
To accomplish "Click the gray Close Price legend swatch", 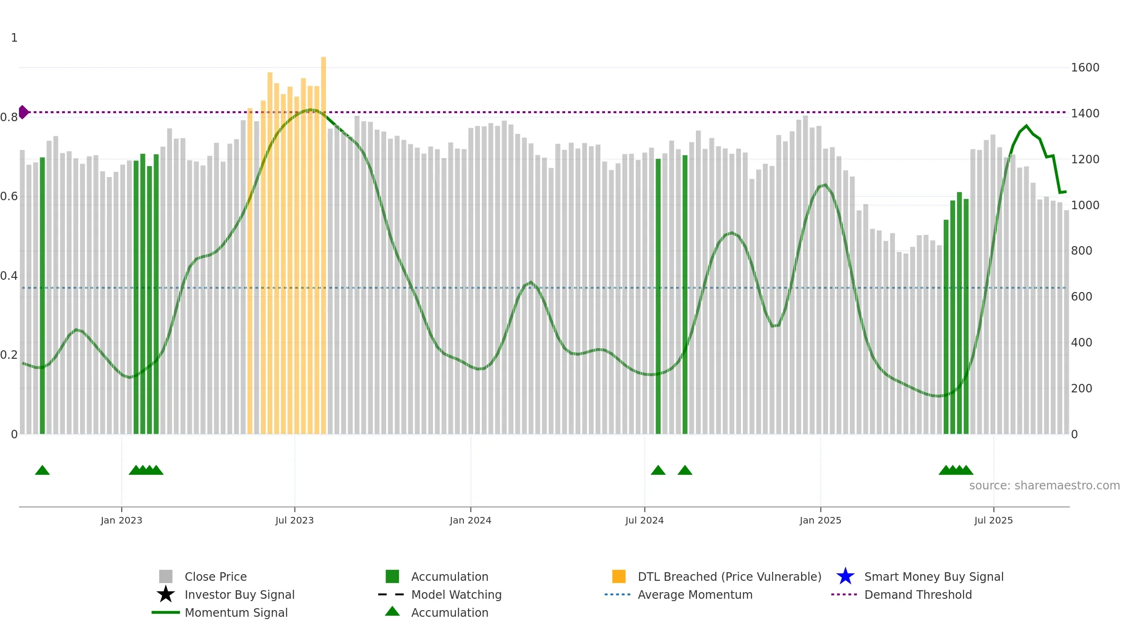I will [166, 577].
